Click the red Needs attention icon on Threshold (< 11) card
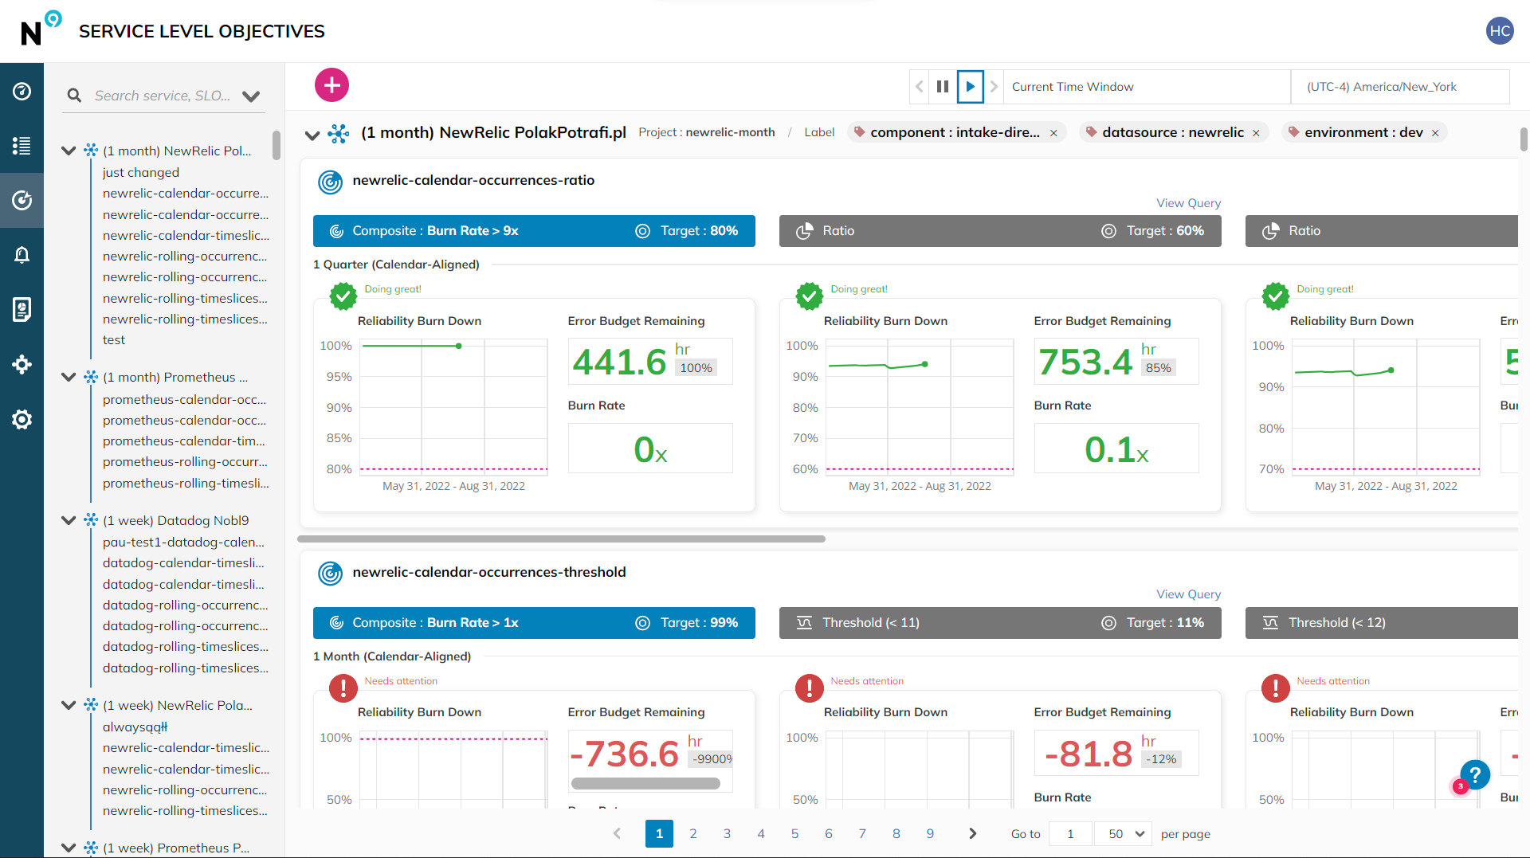1530x858 pixels. pos(810,688)
